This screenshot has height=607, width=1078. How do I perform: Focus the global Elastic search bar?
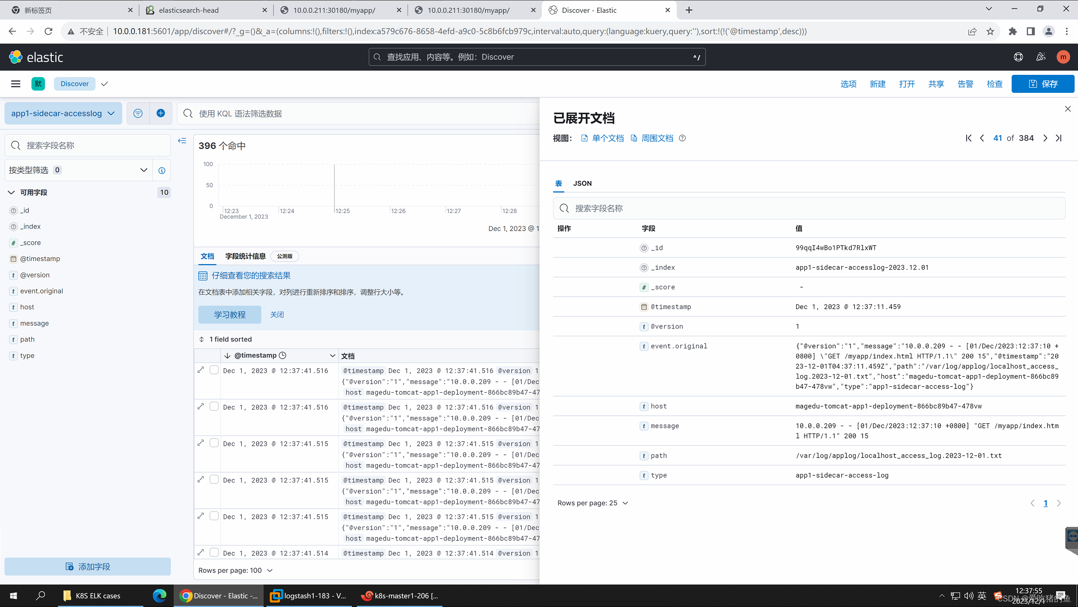coord(537,57)
